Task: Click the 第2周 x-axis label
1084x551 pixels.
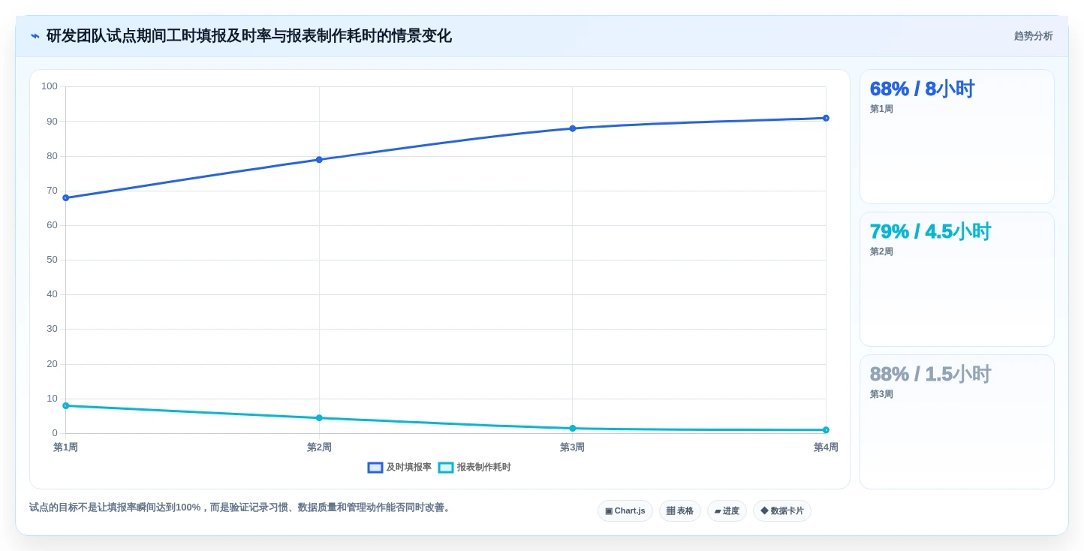Action: 319,447
